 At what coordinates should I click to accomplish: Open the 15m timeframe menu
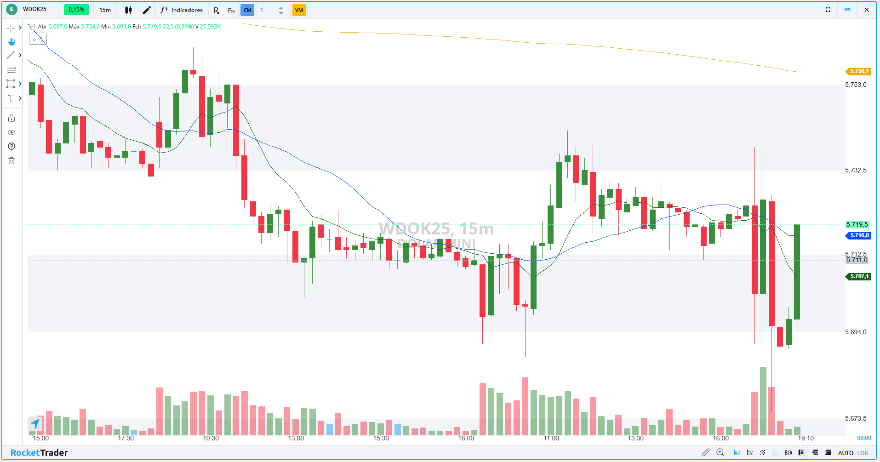coord(105,10)
